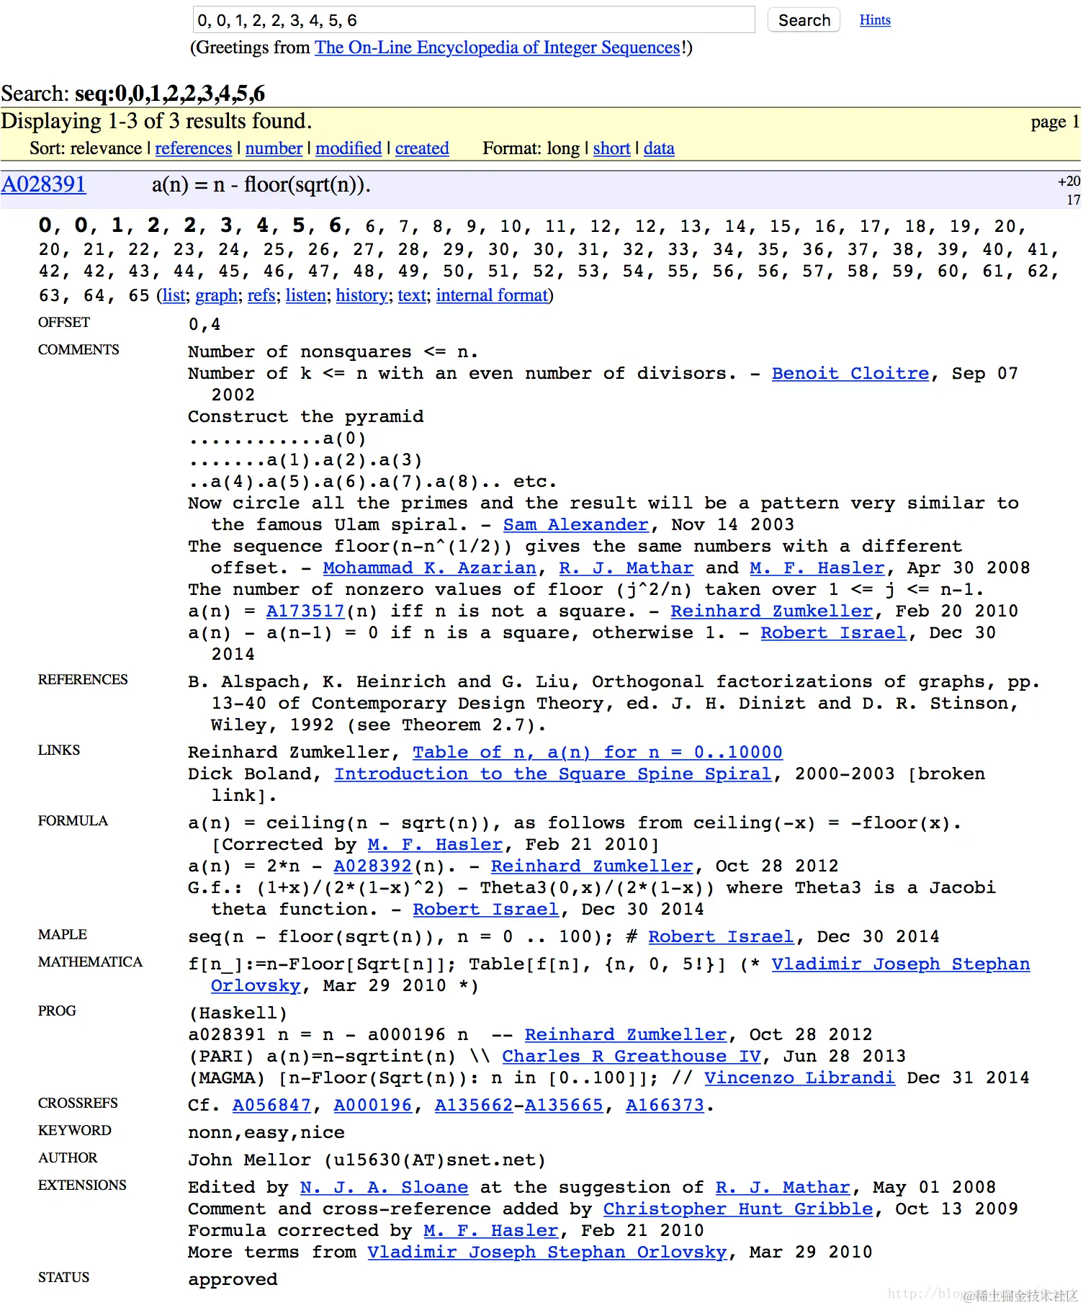
Task: Open the internal format link
Action: pyautogui.click(x=492, y=295)
